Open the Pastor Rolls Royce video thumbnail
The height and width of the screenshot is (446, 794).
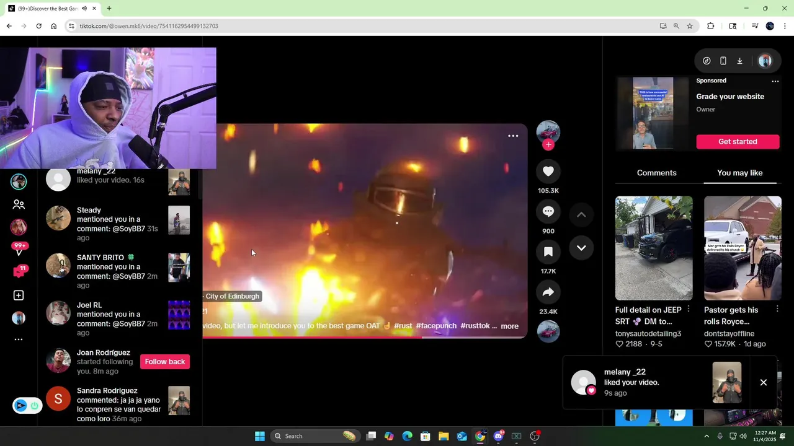click(x=743, y=248)
